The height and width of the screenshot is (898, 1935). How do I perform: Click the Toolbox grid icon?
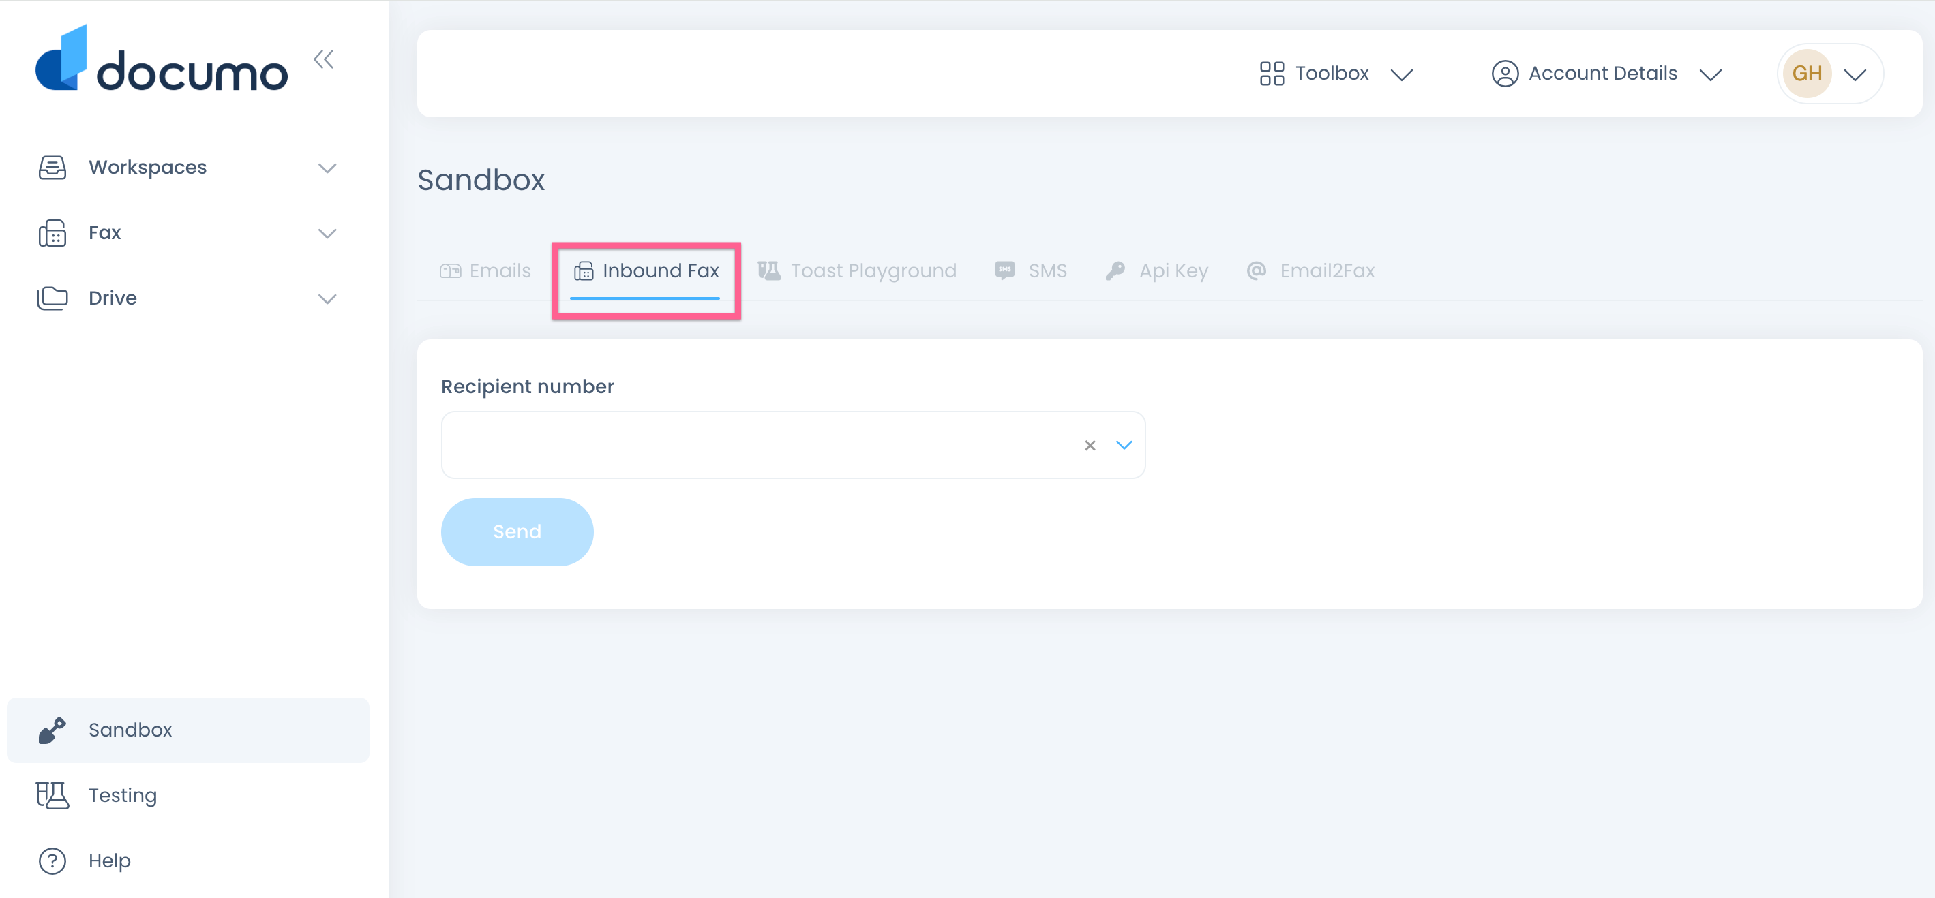pyautogui.click(x=1272, y=73)
